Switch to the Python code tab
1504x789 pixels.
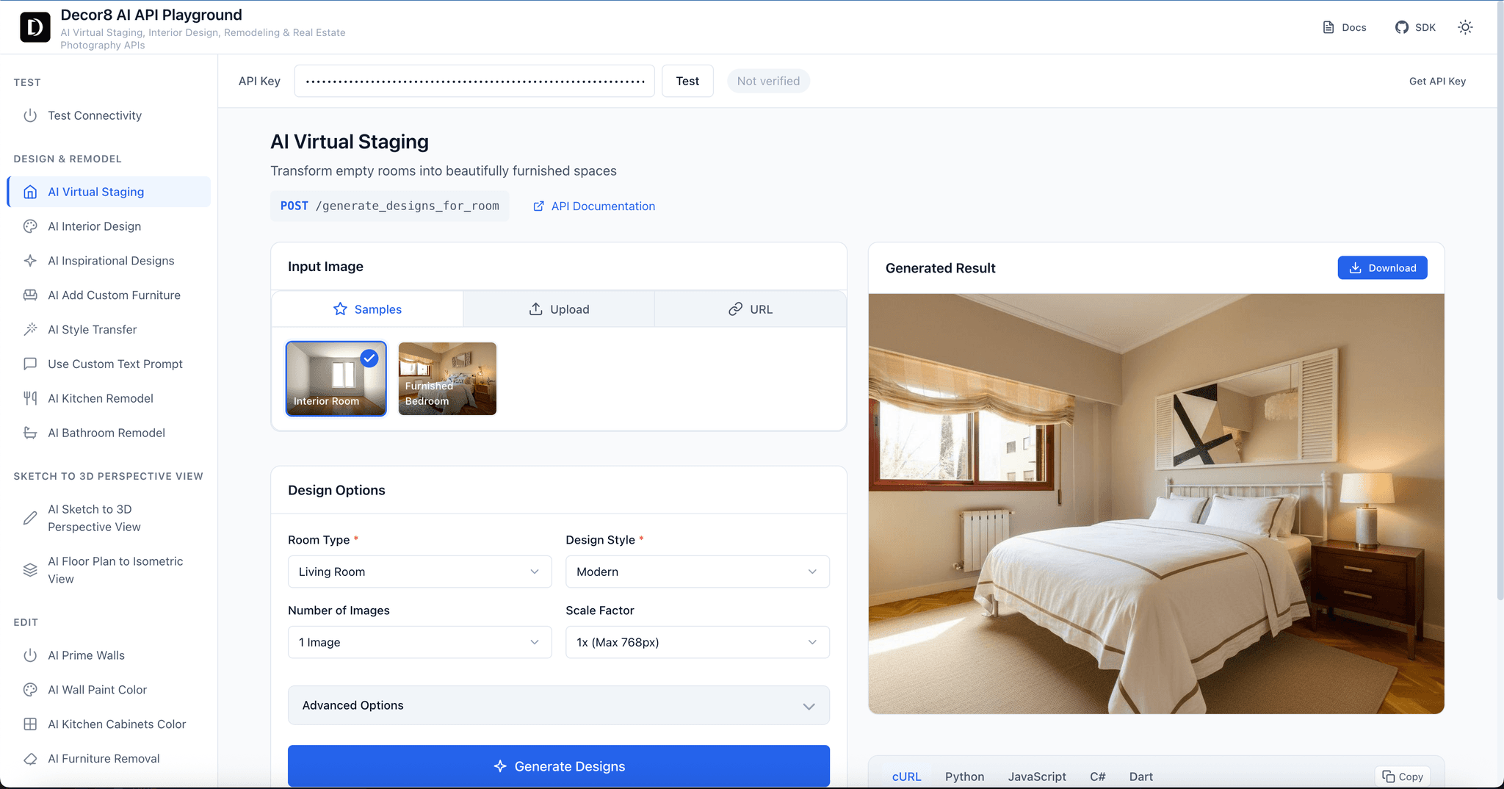tap(964, 777)
